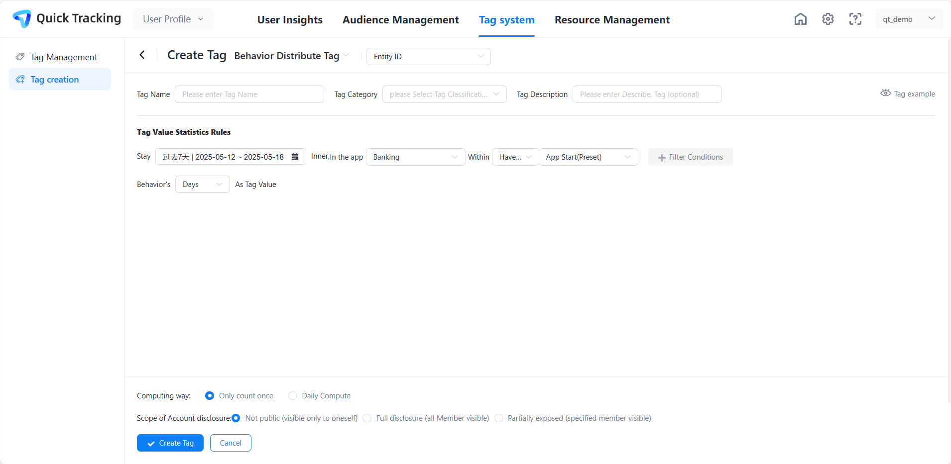Open the settings gear icon

click(x=828, y=19)
